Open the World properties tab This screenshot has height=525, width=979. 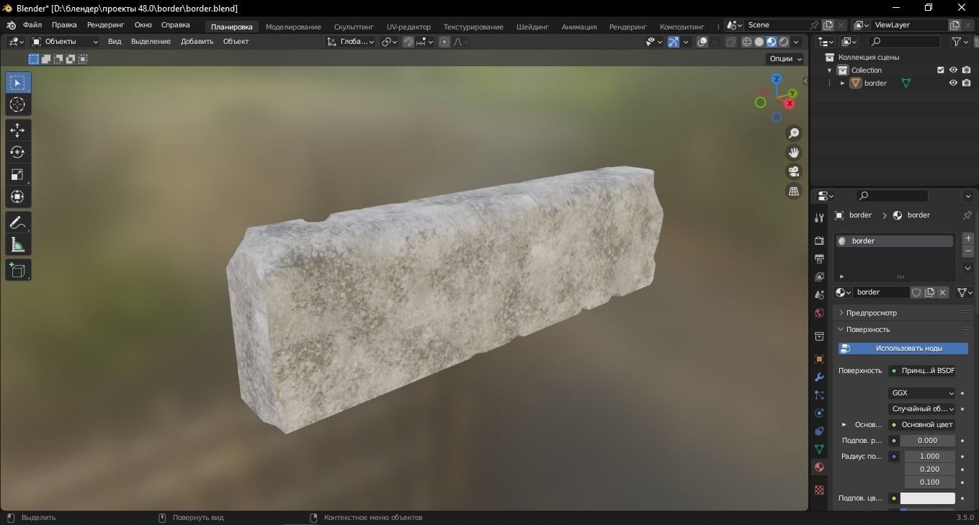tap(819, 313)
